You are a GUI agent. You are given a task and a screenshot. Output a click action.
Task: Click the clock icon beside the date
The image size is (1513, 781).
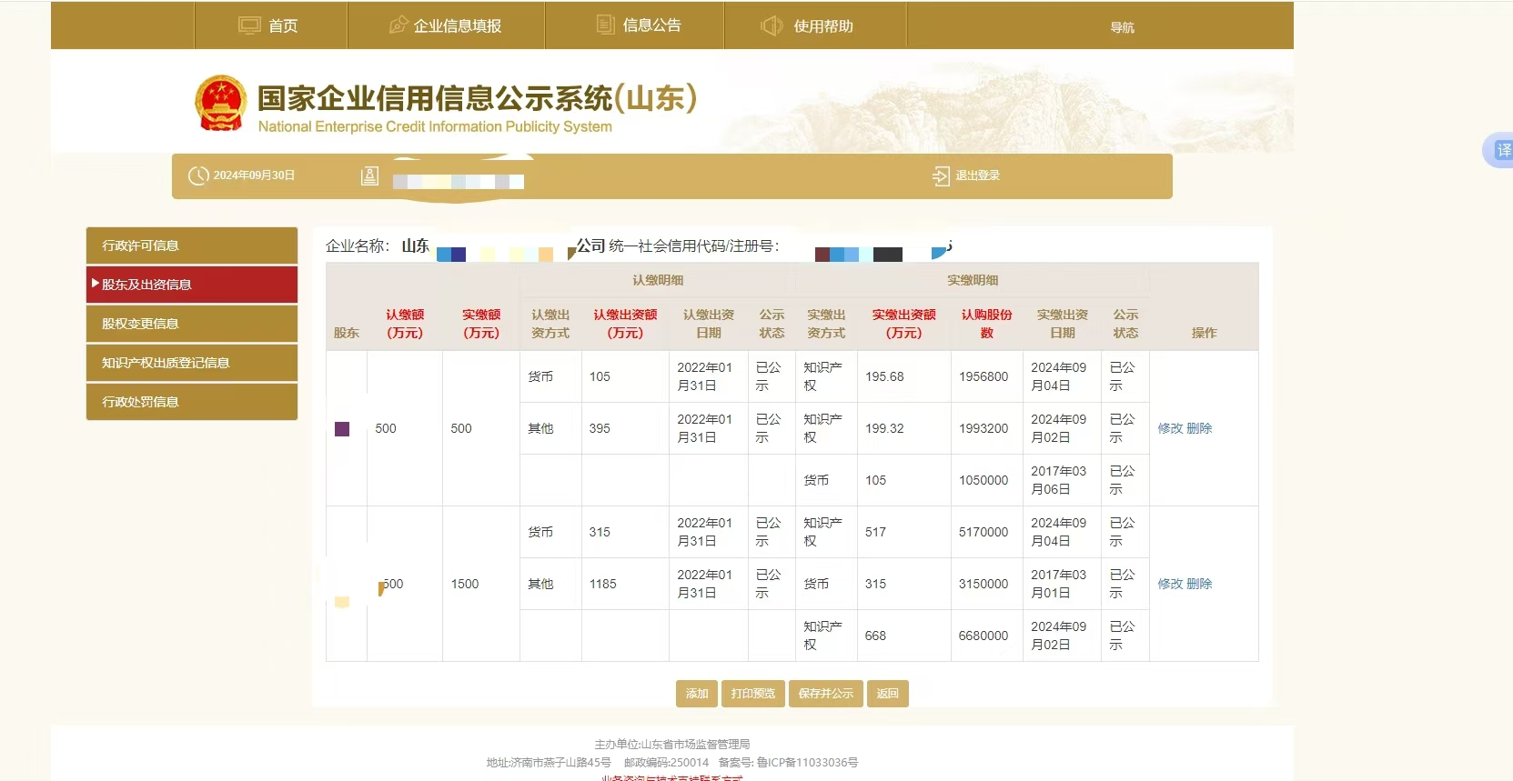(198, 175)
